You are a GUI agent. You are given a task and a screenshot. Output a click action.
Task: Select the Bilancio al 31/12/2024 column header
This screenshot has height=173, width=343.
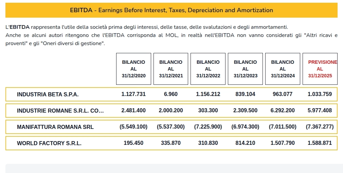point(283,69)
